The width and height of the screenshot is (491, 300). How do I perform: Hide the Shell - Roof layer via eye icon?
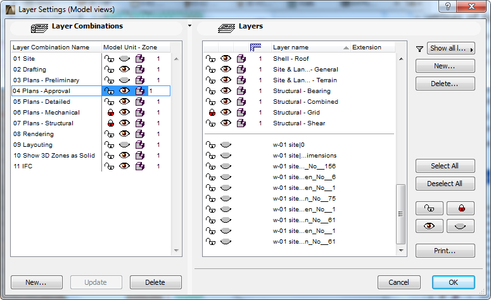(226, 58)
